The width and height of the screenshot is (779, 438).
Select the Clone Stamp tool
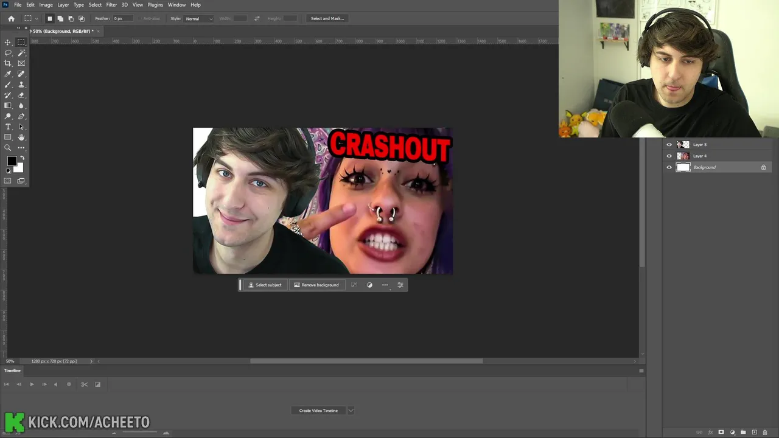tap(21, 85)
